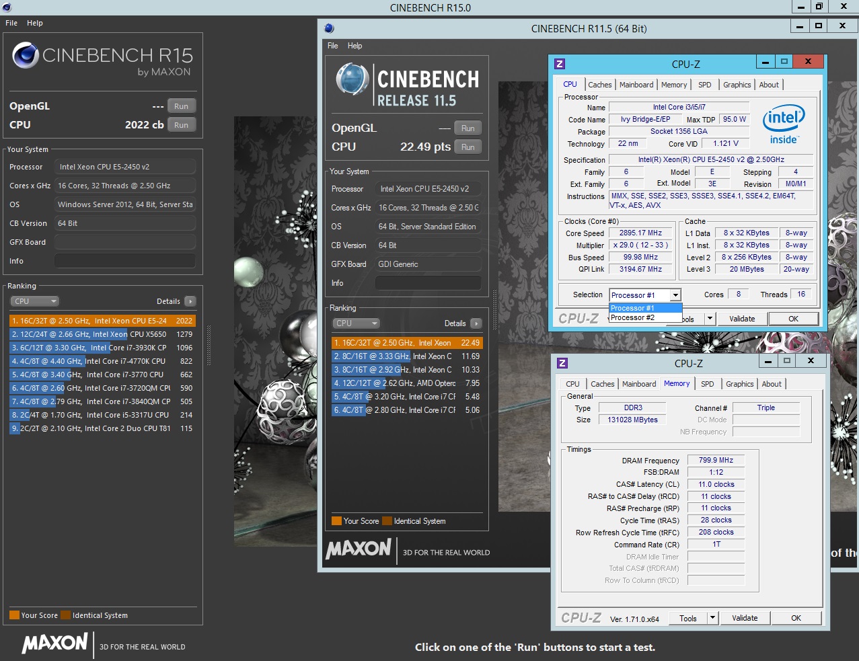The image size is (859, 661).
Task: Click the GFX Board field in Cinebench R15
Action: 125,242
